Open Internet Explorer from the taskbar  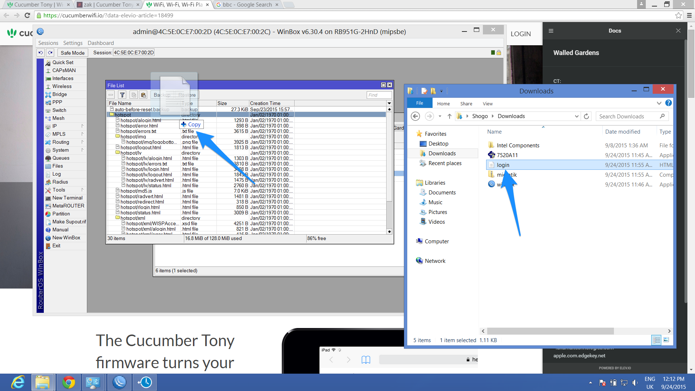click(18, 382)
